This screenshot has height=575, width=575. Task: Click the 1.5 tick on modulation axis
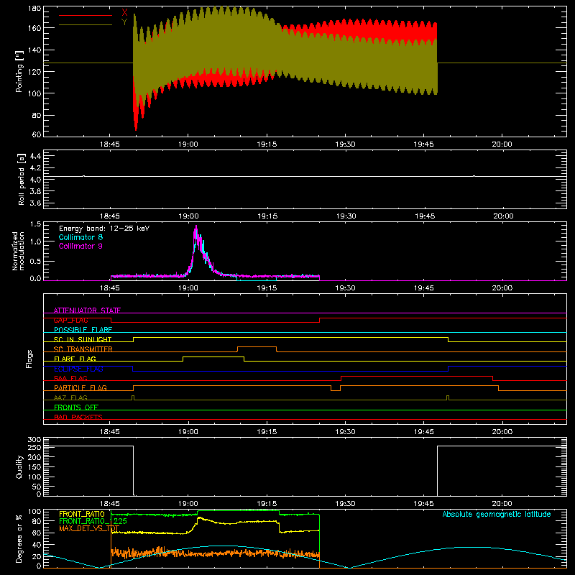35,224
